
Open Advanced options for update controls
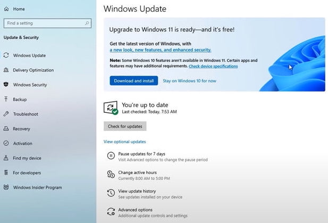click(135, 210)
